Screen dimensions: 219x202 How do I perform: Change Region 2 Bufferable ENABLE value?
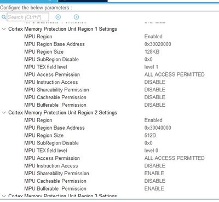click(x=154, y=188)
